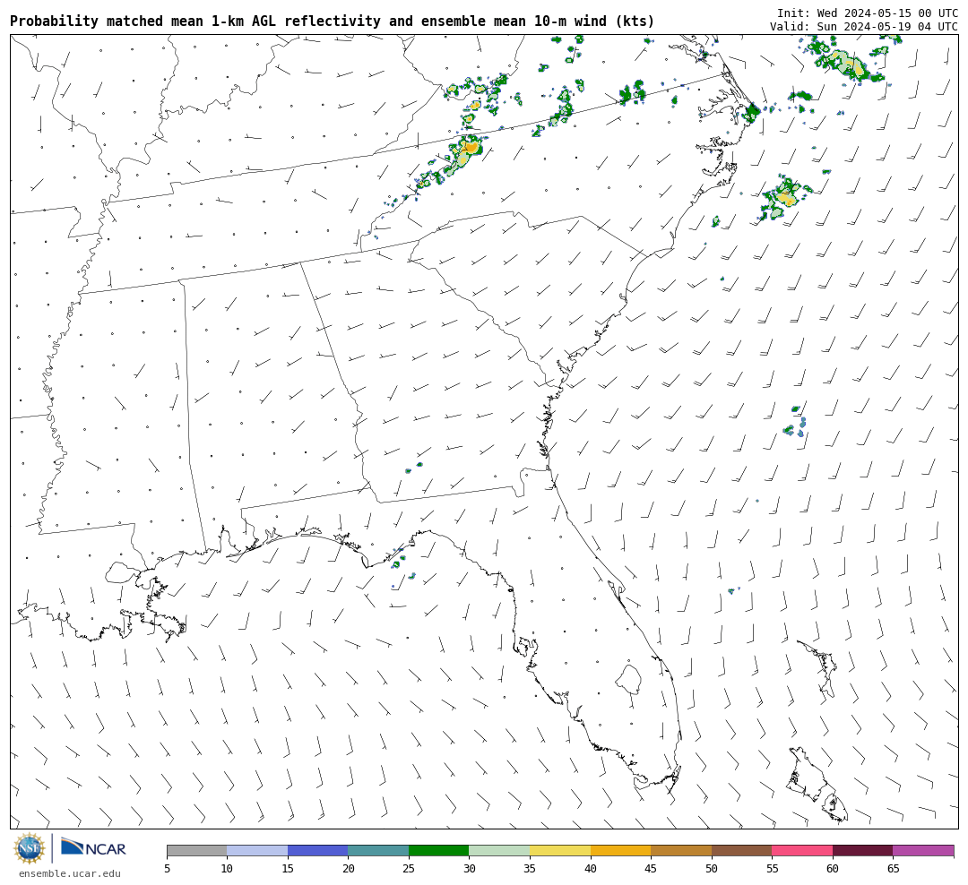Select the yellow 35-40 colorbar segment
This screenshot has height=885, width=968.
560,851
